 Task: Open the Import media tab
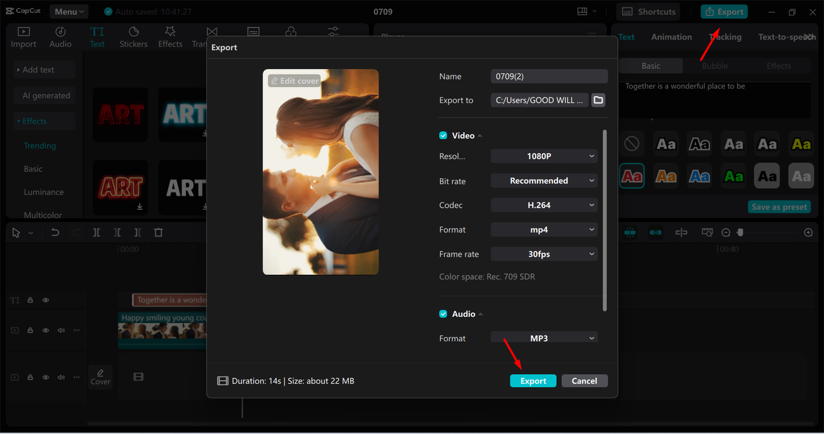tap(23, 37)
